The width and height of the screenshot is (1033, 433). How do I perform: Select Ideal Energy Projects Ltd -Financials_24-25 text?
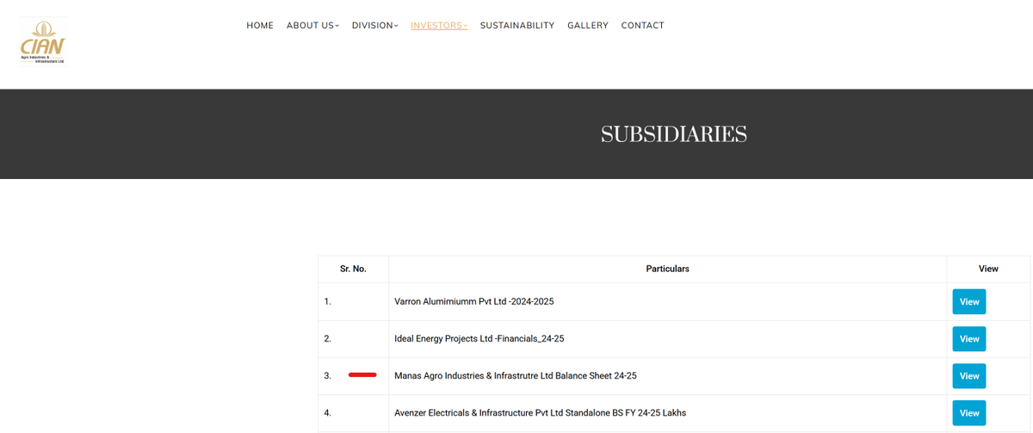point(479,339)
